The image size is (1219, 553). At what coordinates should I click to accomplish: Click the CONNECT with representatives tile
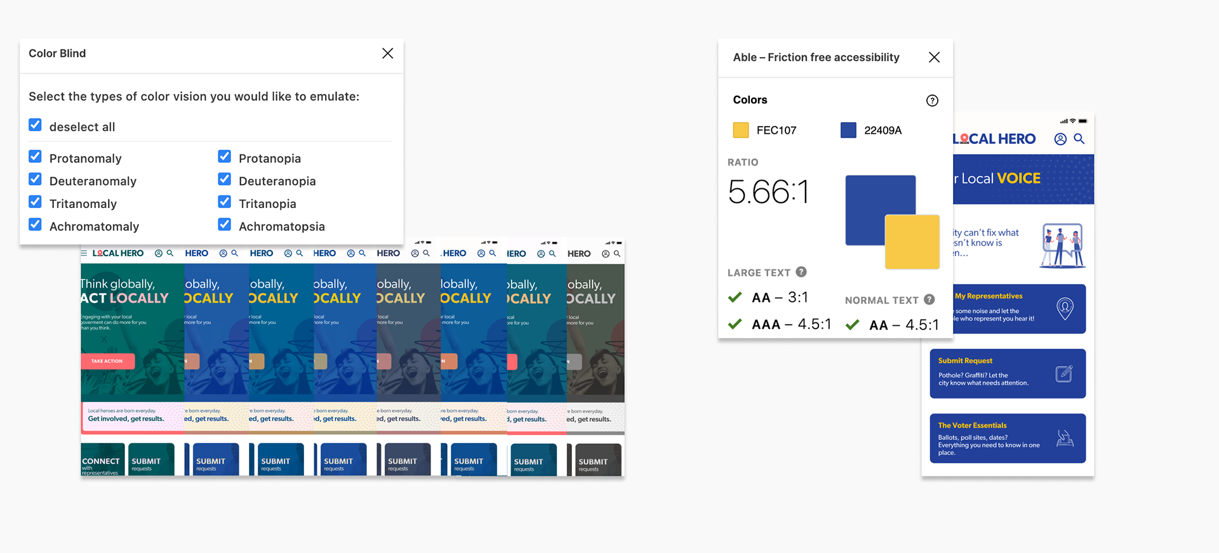pos(102,460)
